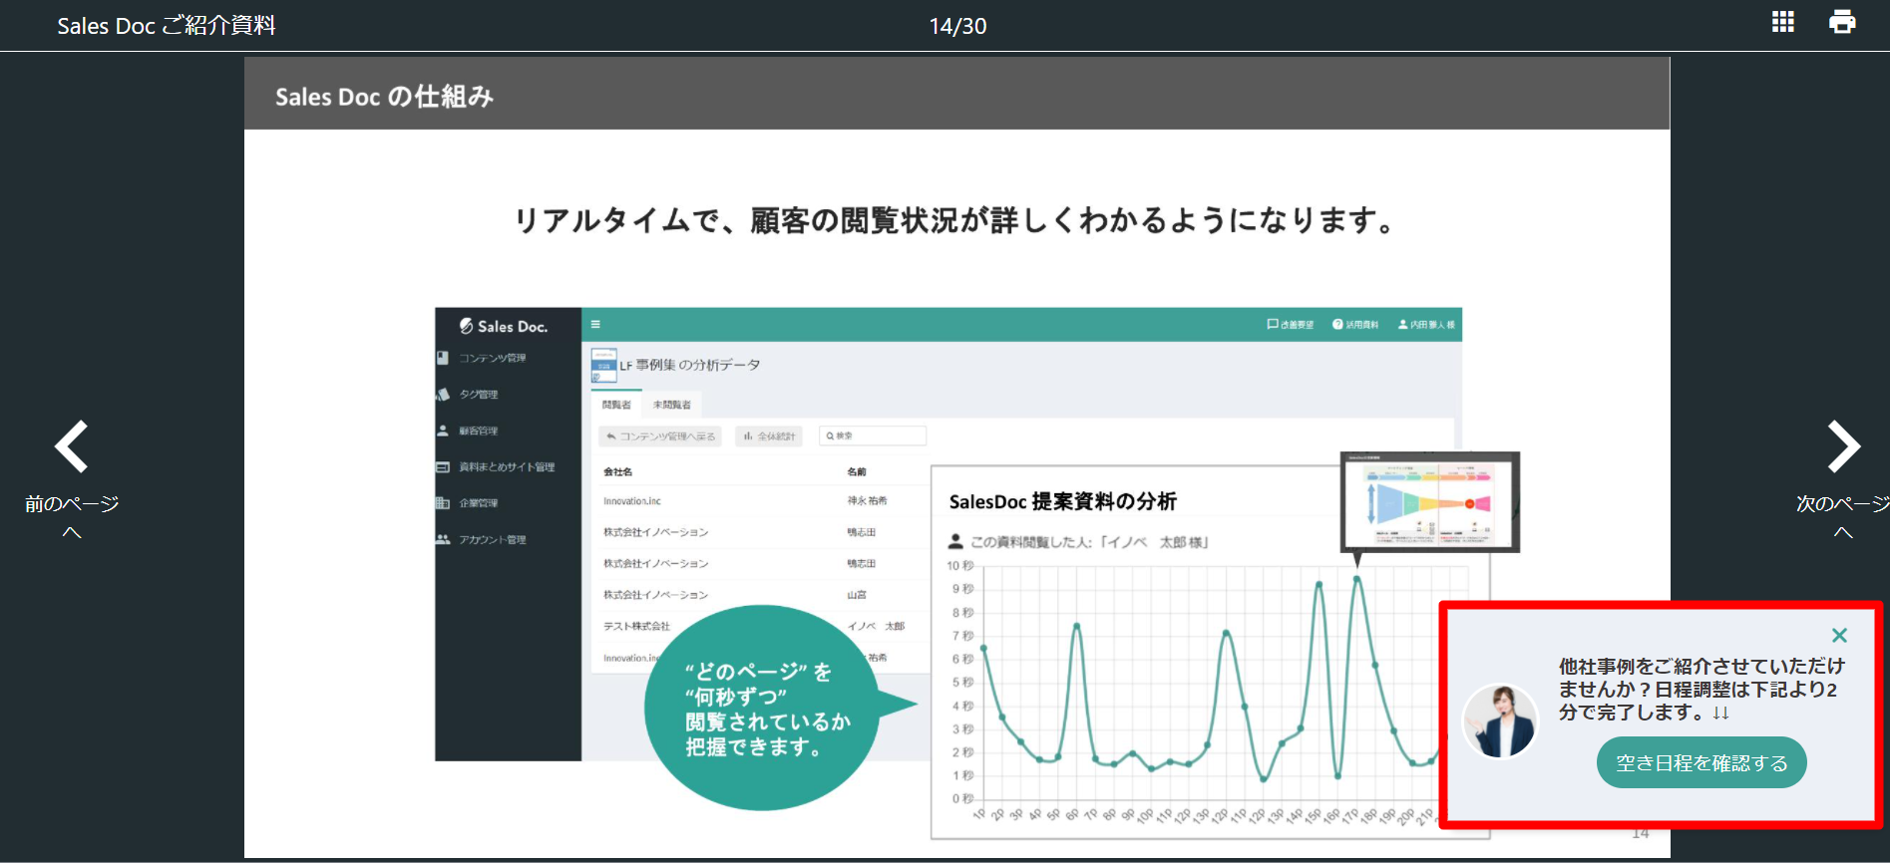Expand the up-chevron under 前のページ
The image size is (1890, 863).
pos(72,533)
